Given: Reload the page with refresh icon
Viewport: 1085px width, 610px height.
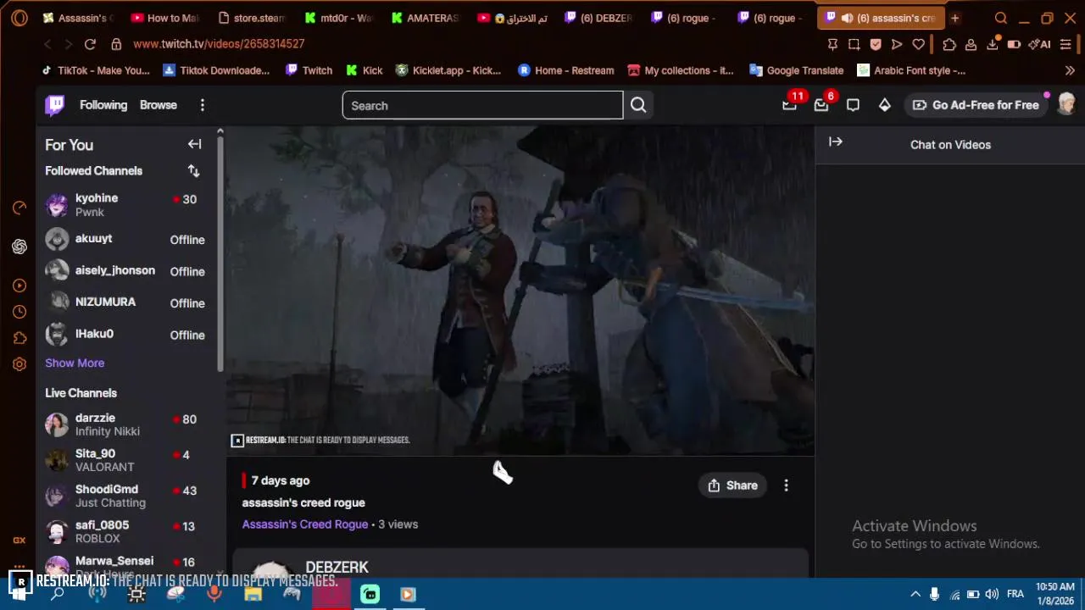Looking at the screenshot, I should 90,44.
